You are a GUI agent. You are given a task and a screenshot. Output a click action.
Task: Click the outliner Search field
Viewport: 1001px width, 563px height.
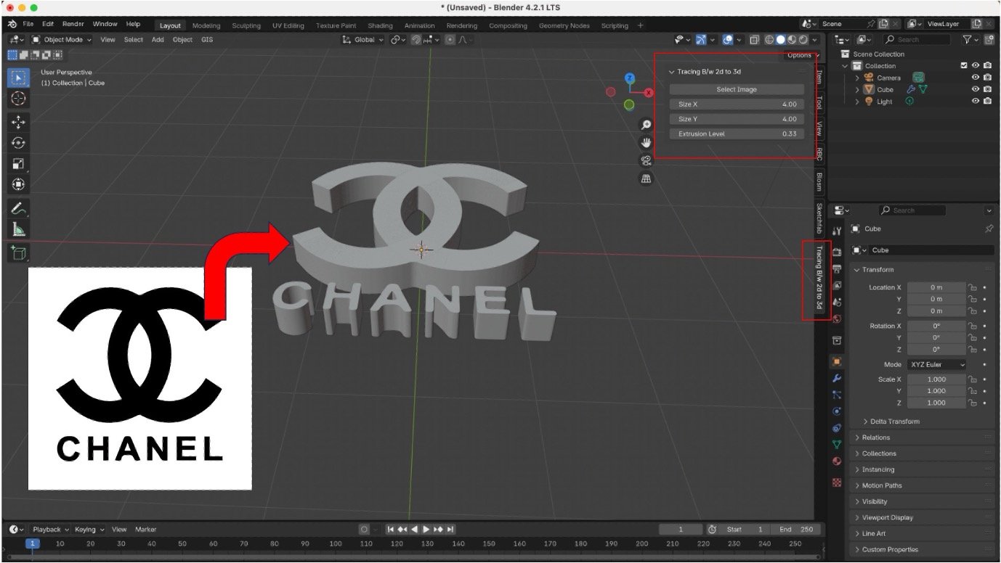click(x=917, y=40)
